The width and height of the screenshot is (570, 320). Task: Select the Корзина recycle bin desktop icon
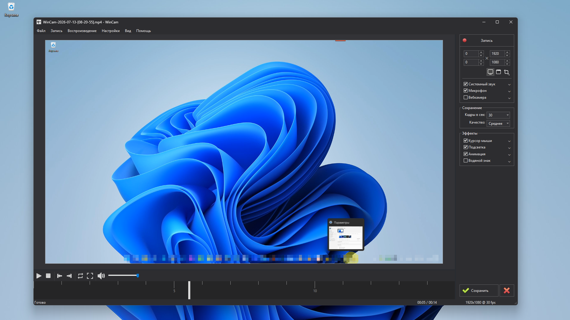(x=11, y=9)
